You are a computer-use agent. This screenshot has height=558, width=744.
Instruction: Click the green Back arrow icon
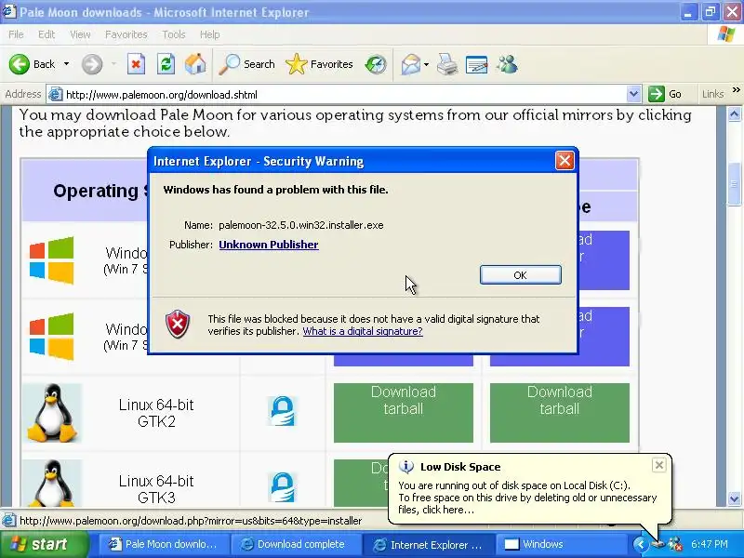tap(20, 64)
